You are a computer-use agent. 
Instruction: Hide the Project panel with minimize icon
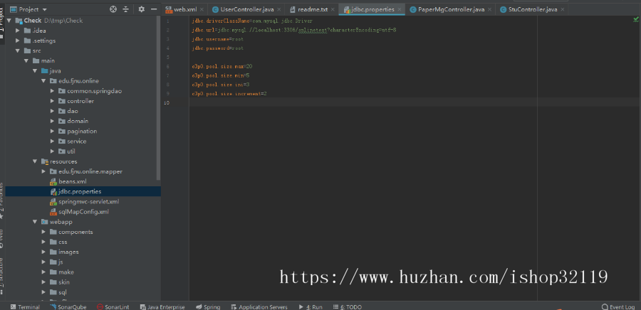pos(152,9)
